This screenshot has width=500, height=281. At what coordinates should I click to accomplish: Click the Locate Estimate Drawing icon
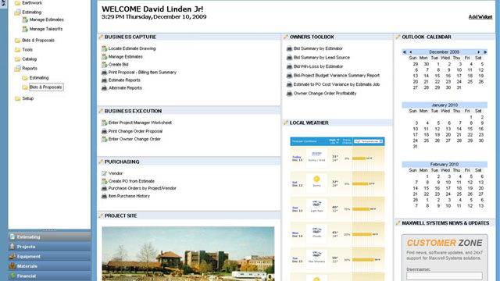104,48
